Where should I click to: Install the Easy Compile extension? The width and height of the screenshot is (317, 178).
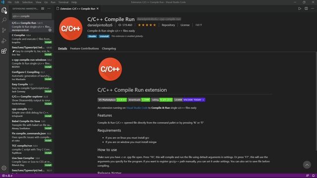click(x=48, y=91)
